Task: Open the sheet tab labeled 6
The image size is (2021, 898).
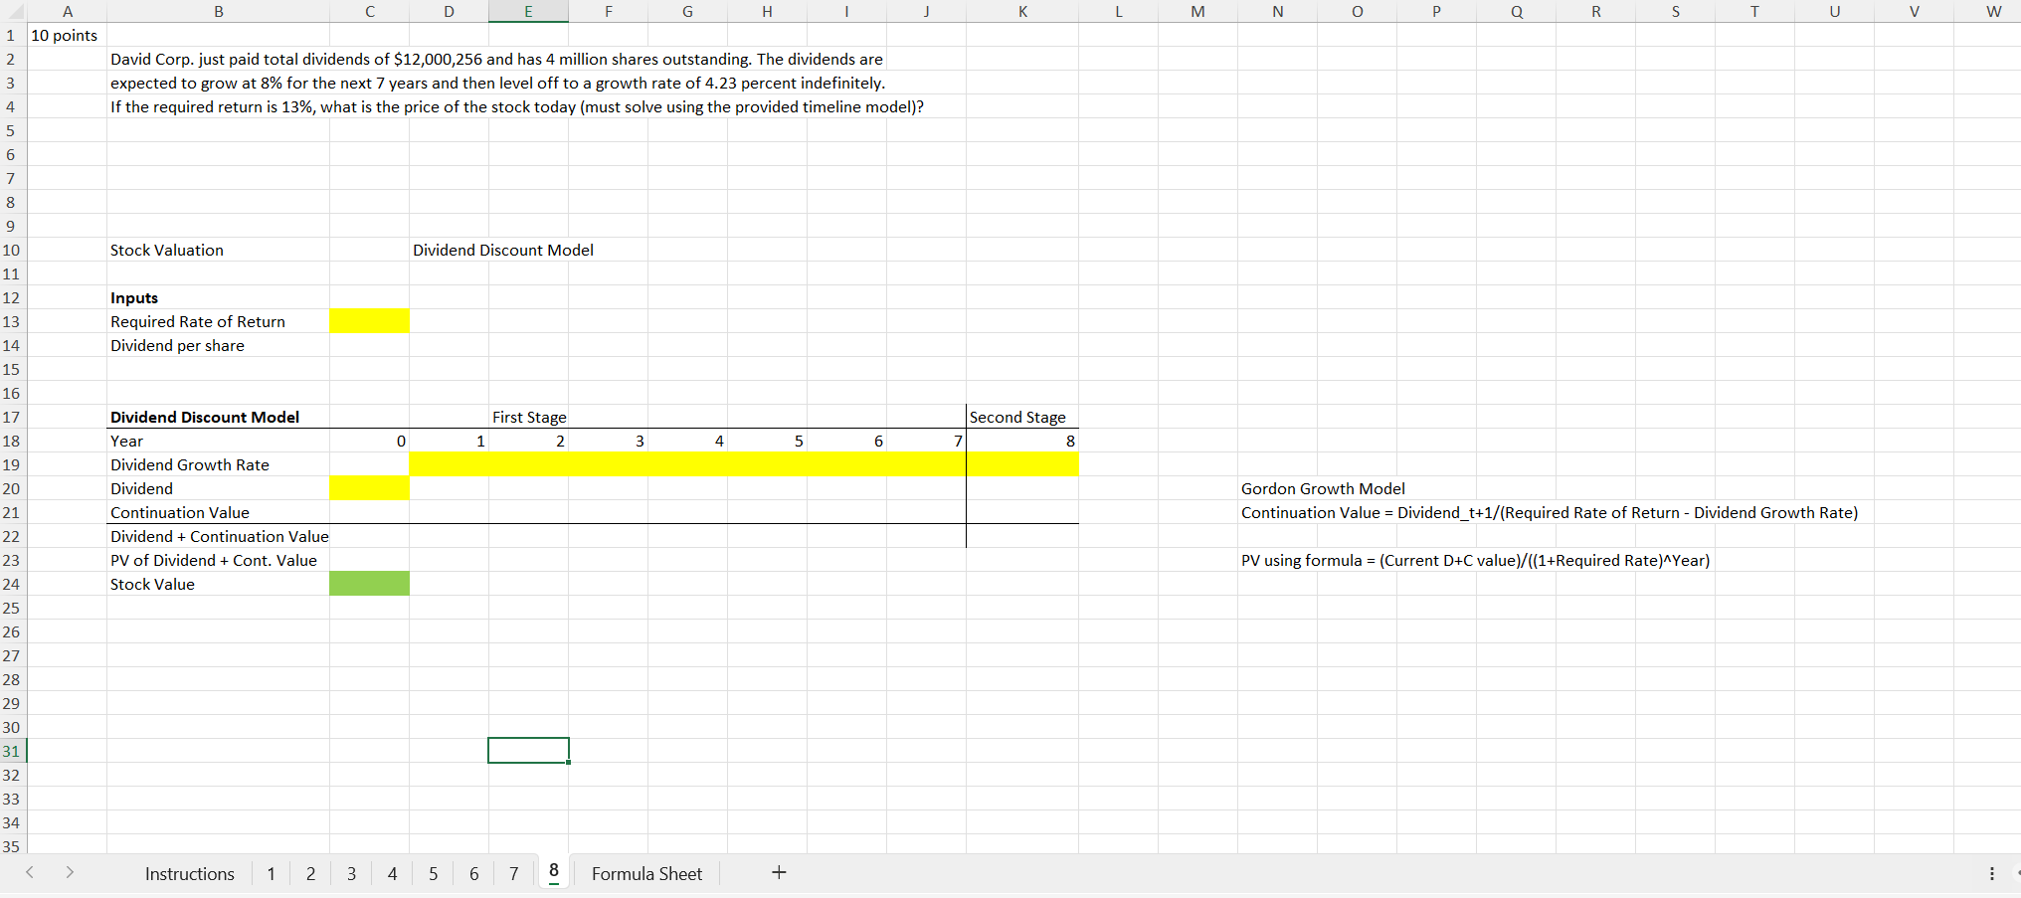Action: pyautogui.click(x=474, y=873)
